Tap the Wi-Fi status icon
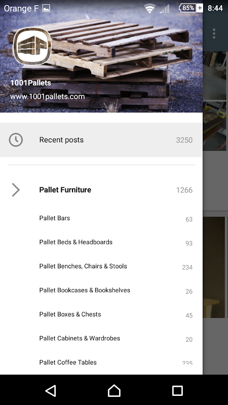 tap(149, 9)
